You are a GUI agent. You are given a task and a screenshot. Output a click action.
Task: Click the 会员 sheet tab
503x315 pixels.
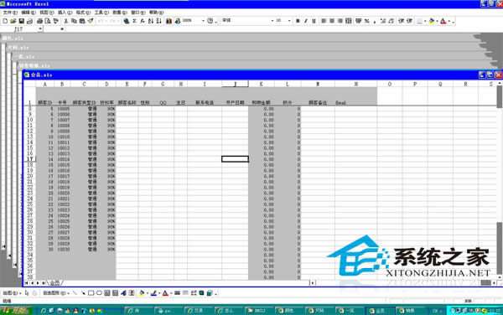coord(54,283)
